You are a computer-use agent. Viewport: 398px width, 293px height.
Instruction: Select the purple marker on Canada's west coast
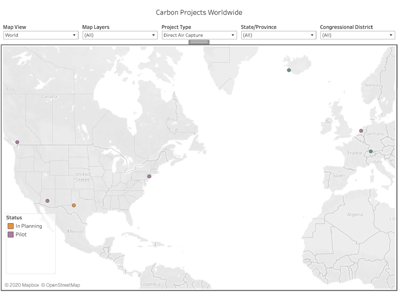coord(17,142)
